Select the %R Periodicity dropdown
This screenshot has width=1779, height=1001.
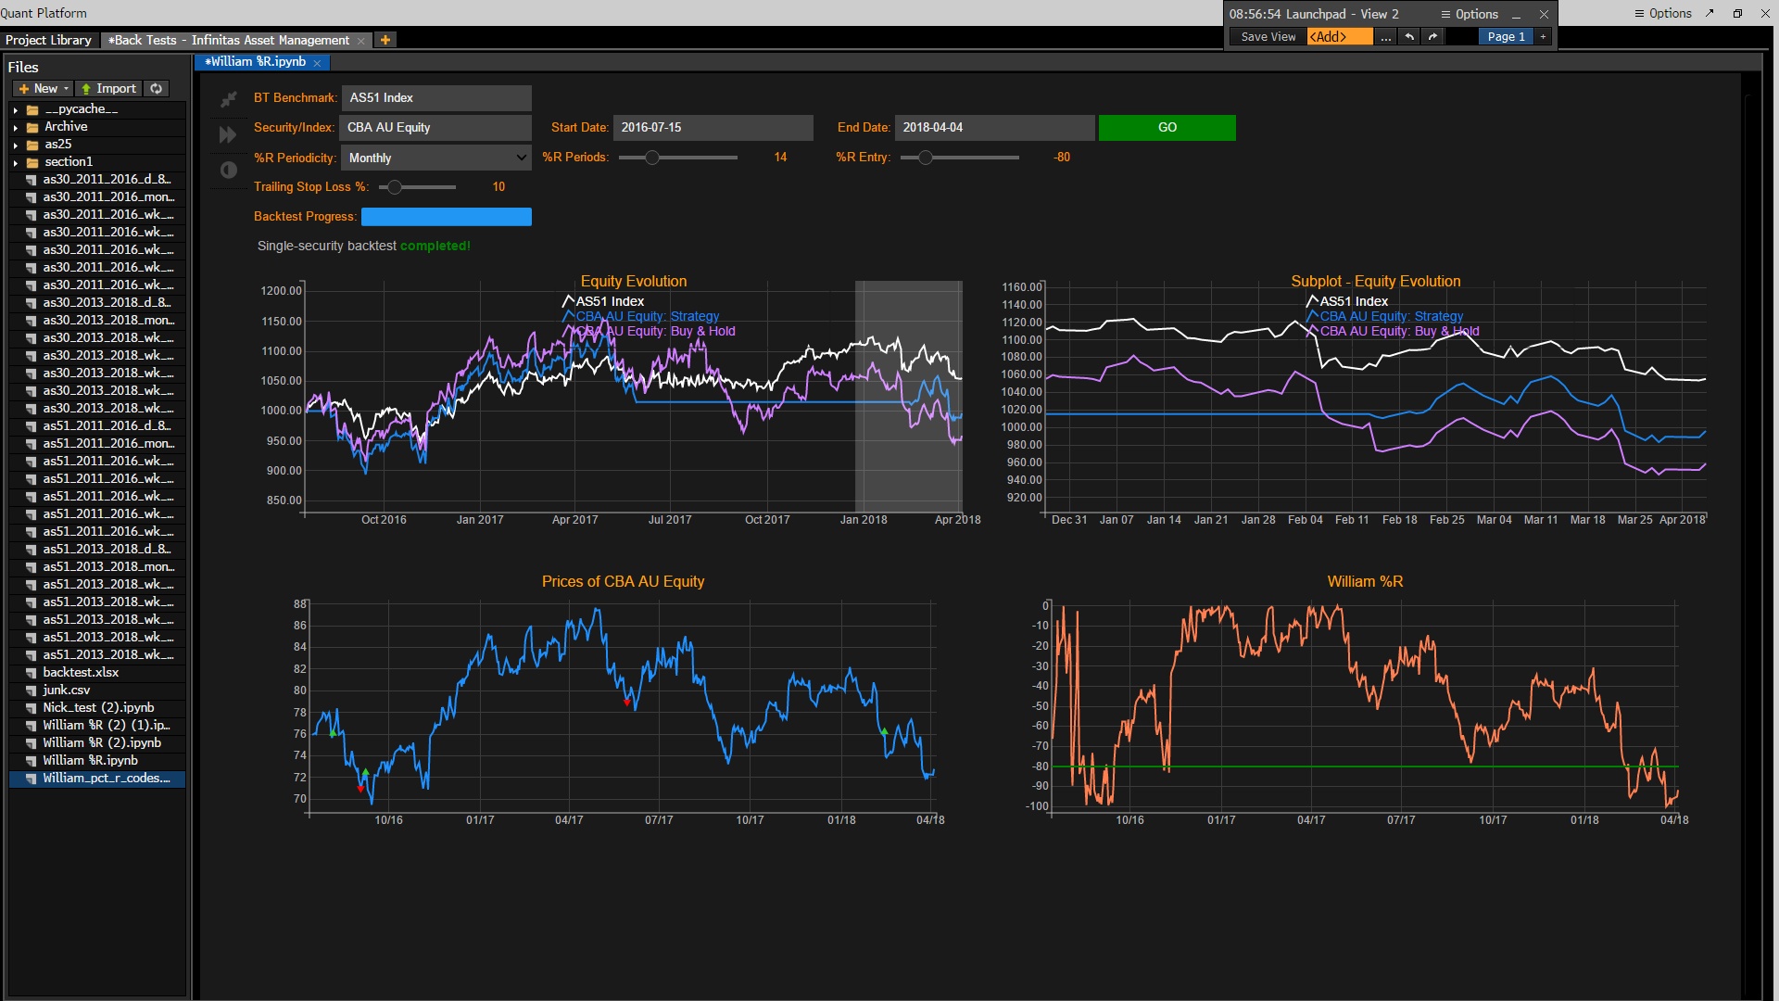437,157
